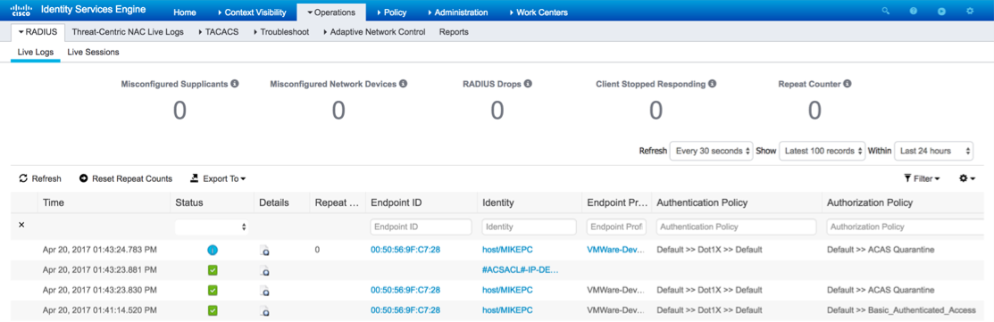The height and width of the screenshot is (322, 994).
Task: Click green check status icon, 01:43:23.830 row
Action: point(213,291)
